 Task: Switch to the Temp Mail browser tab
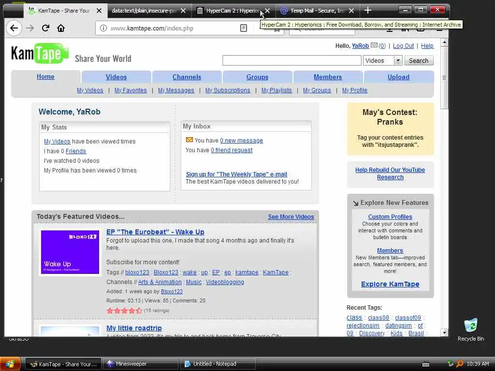coord(317,11)
